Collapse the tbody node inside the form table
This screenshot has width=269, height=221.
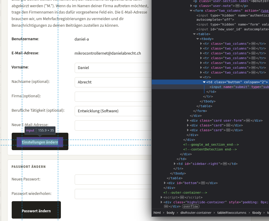pos(198,39)
